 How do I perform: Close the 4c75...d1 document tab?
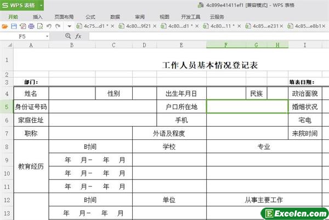[112, 26]
